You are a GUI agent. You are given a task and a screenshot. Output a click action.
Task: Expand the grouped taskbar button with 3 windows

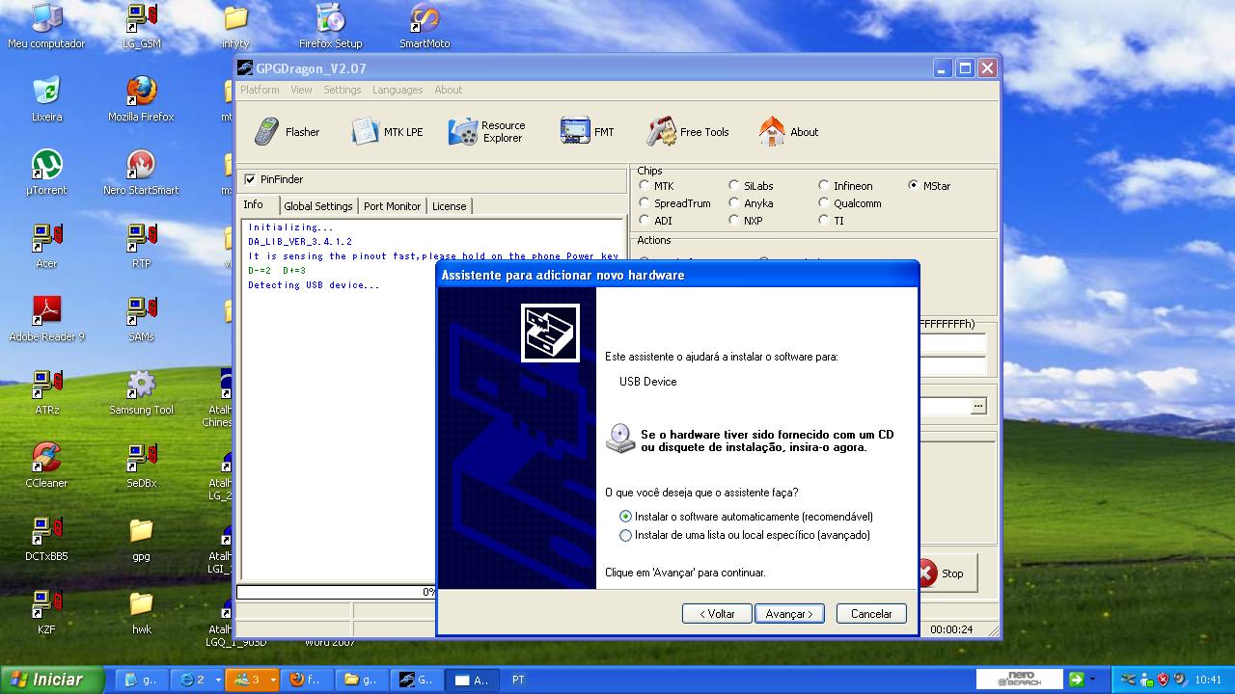click(253, 680)
